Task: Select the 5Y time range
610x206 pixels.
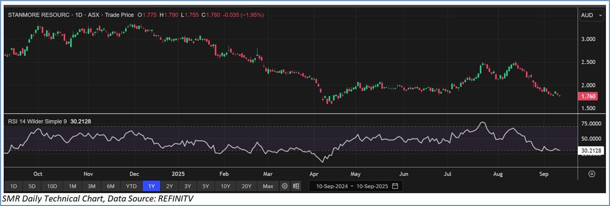Action: (206, 186)
